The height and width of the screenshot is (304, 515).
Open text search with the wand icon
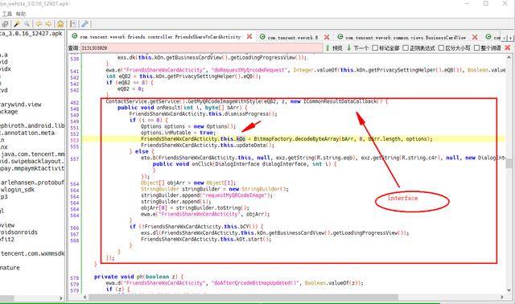coord(16,24)
